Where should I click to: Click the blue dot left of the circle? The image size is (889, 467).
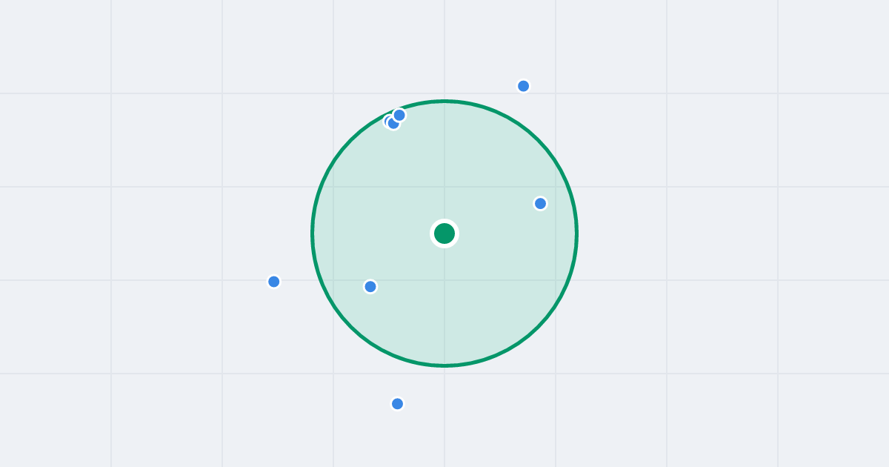274,282
